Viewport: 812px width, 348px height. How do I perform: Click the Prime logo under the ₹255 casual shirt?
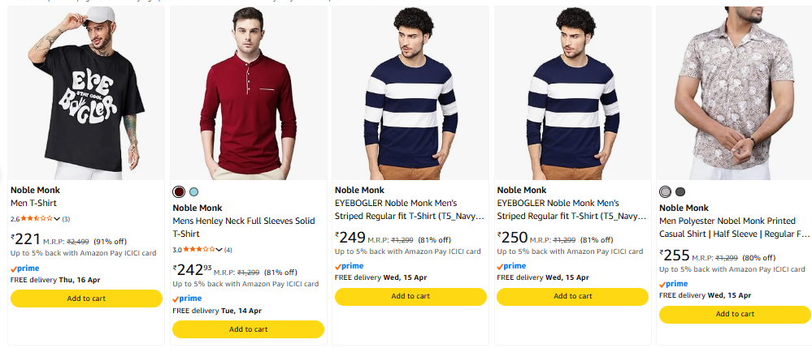(x=674, y=284)
